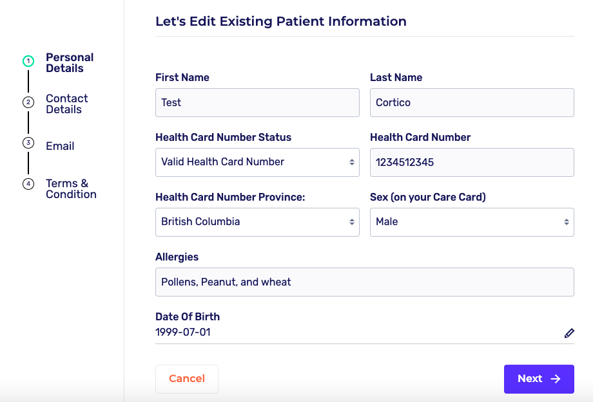Expand the Health Card Number Province dropdown
The height and width of the screenshot is (402, 593).
257,222
